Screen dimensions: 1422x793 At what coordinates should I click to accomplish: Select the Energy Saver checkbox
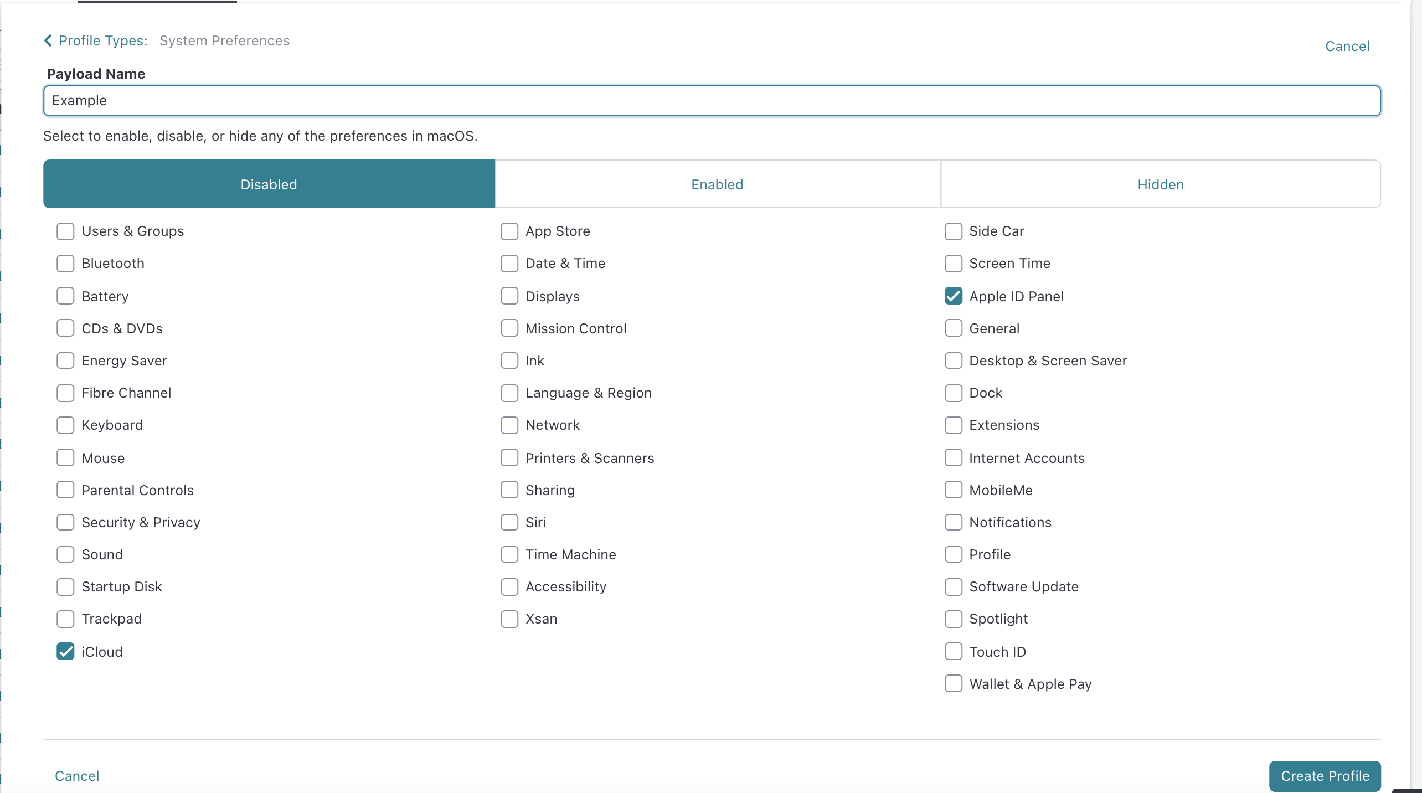[x=65, y=361]
